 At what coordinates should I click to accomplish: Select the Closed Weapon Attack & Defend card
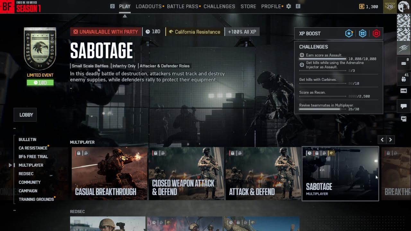click(187, 174)
